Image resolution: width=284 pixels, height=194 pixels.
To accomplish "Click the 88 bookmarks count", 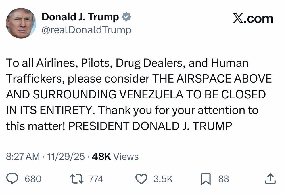I will coord(224,179).
